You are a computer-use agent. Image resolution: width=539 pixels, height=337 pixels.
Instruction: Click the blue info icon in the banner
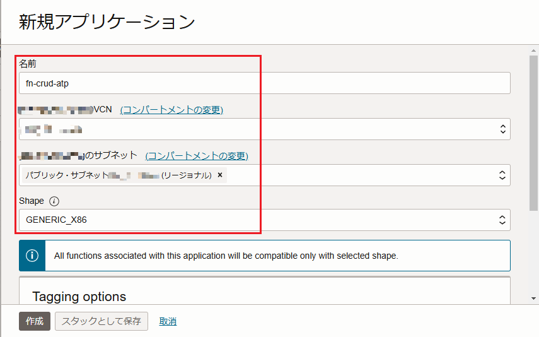point(32,256)
